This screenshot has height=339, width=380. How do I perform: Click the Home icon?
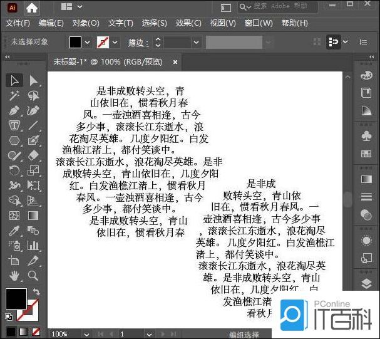(32, 8)
